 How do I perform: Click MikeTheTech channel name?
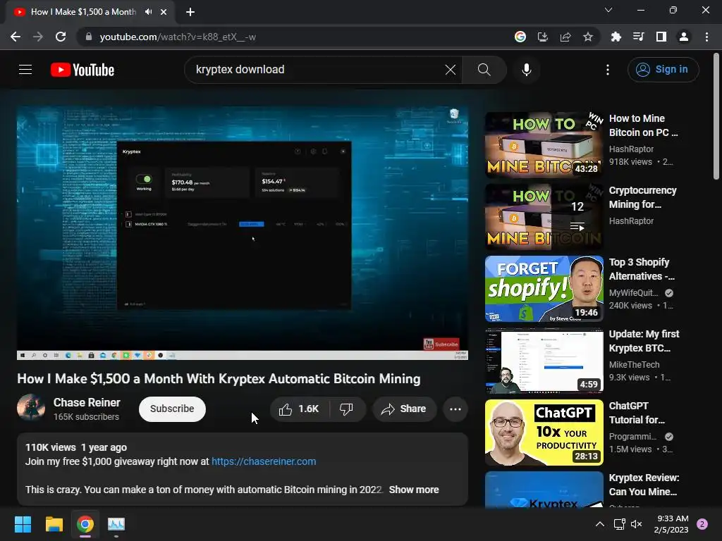634,364
